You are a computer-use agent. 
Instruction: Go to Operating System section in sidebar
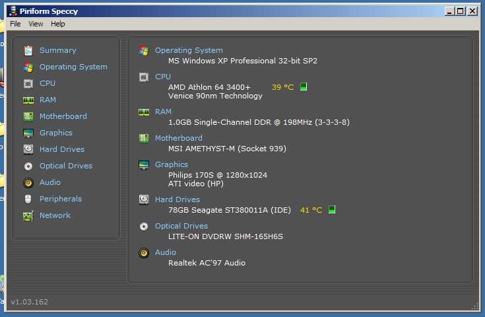click(73, 67)
